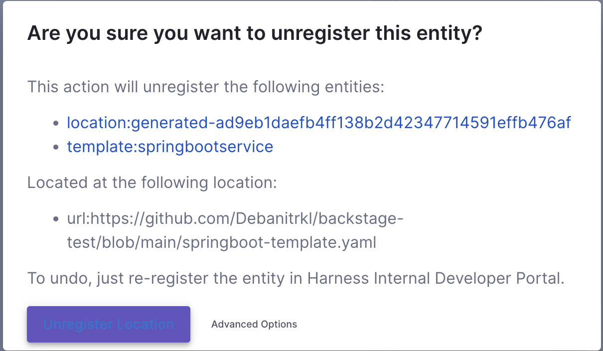Image resolution: width=603 pixels, height=351 pixels.
Task: Click 'This action will unregister' description text
Action: point(206,87)
